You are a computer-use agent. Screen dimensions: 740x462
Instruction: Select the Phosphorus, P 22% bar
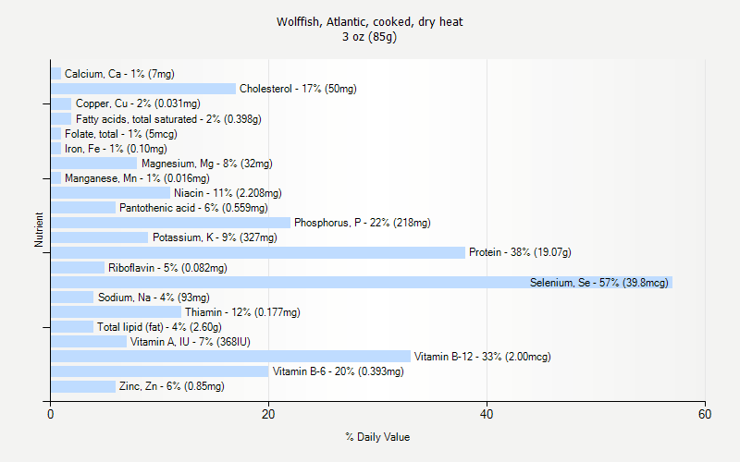[x=171, y=223]
